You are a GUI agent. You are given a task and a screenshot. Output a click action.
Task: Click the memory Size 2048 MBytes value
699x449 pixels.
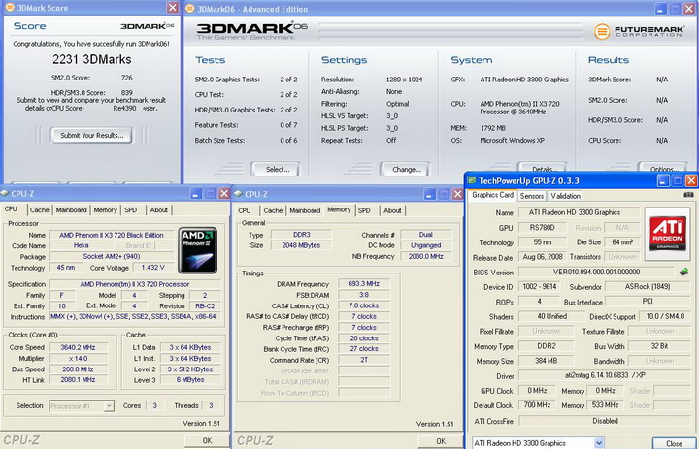[x=301, y=245]
